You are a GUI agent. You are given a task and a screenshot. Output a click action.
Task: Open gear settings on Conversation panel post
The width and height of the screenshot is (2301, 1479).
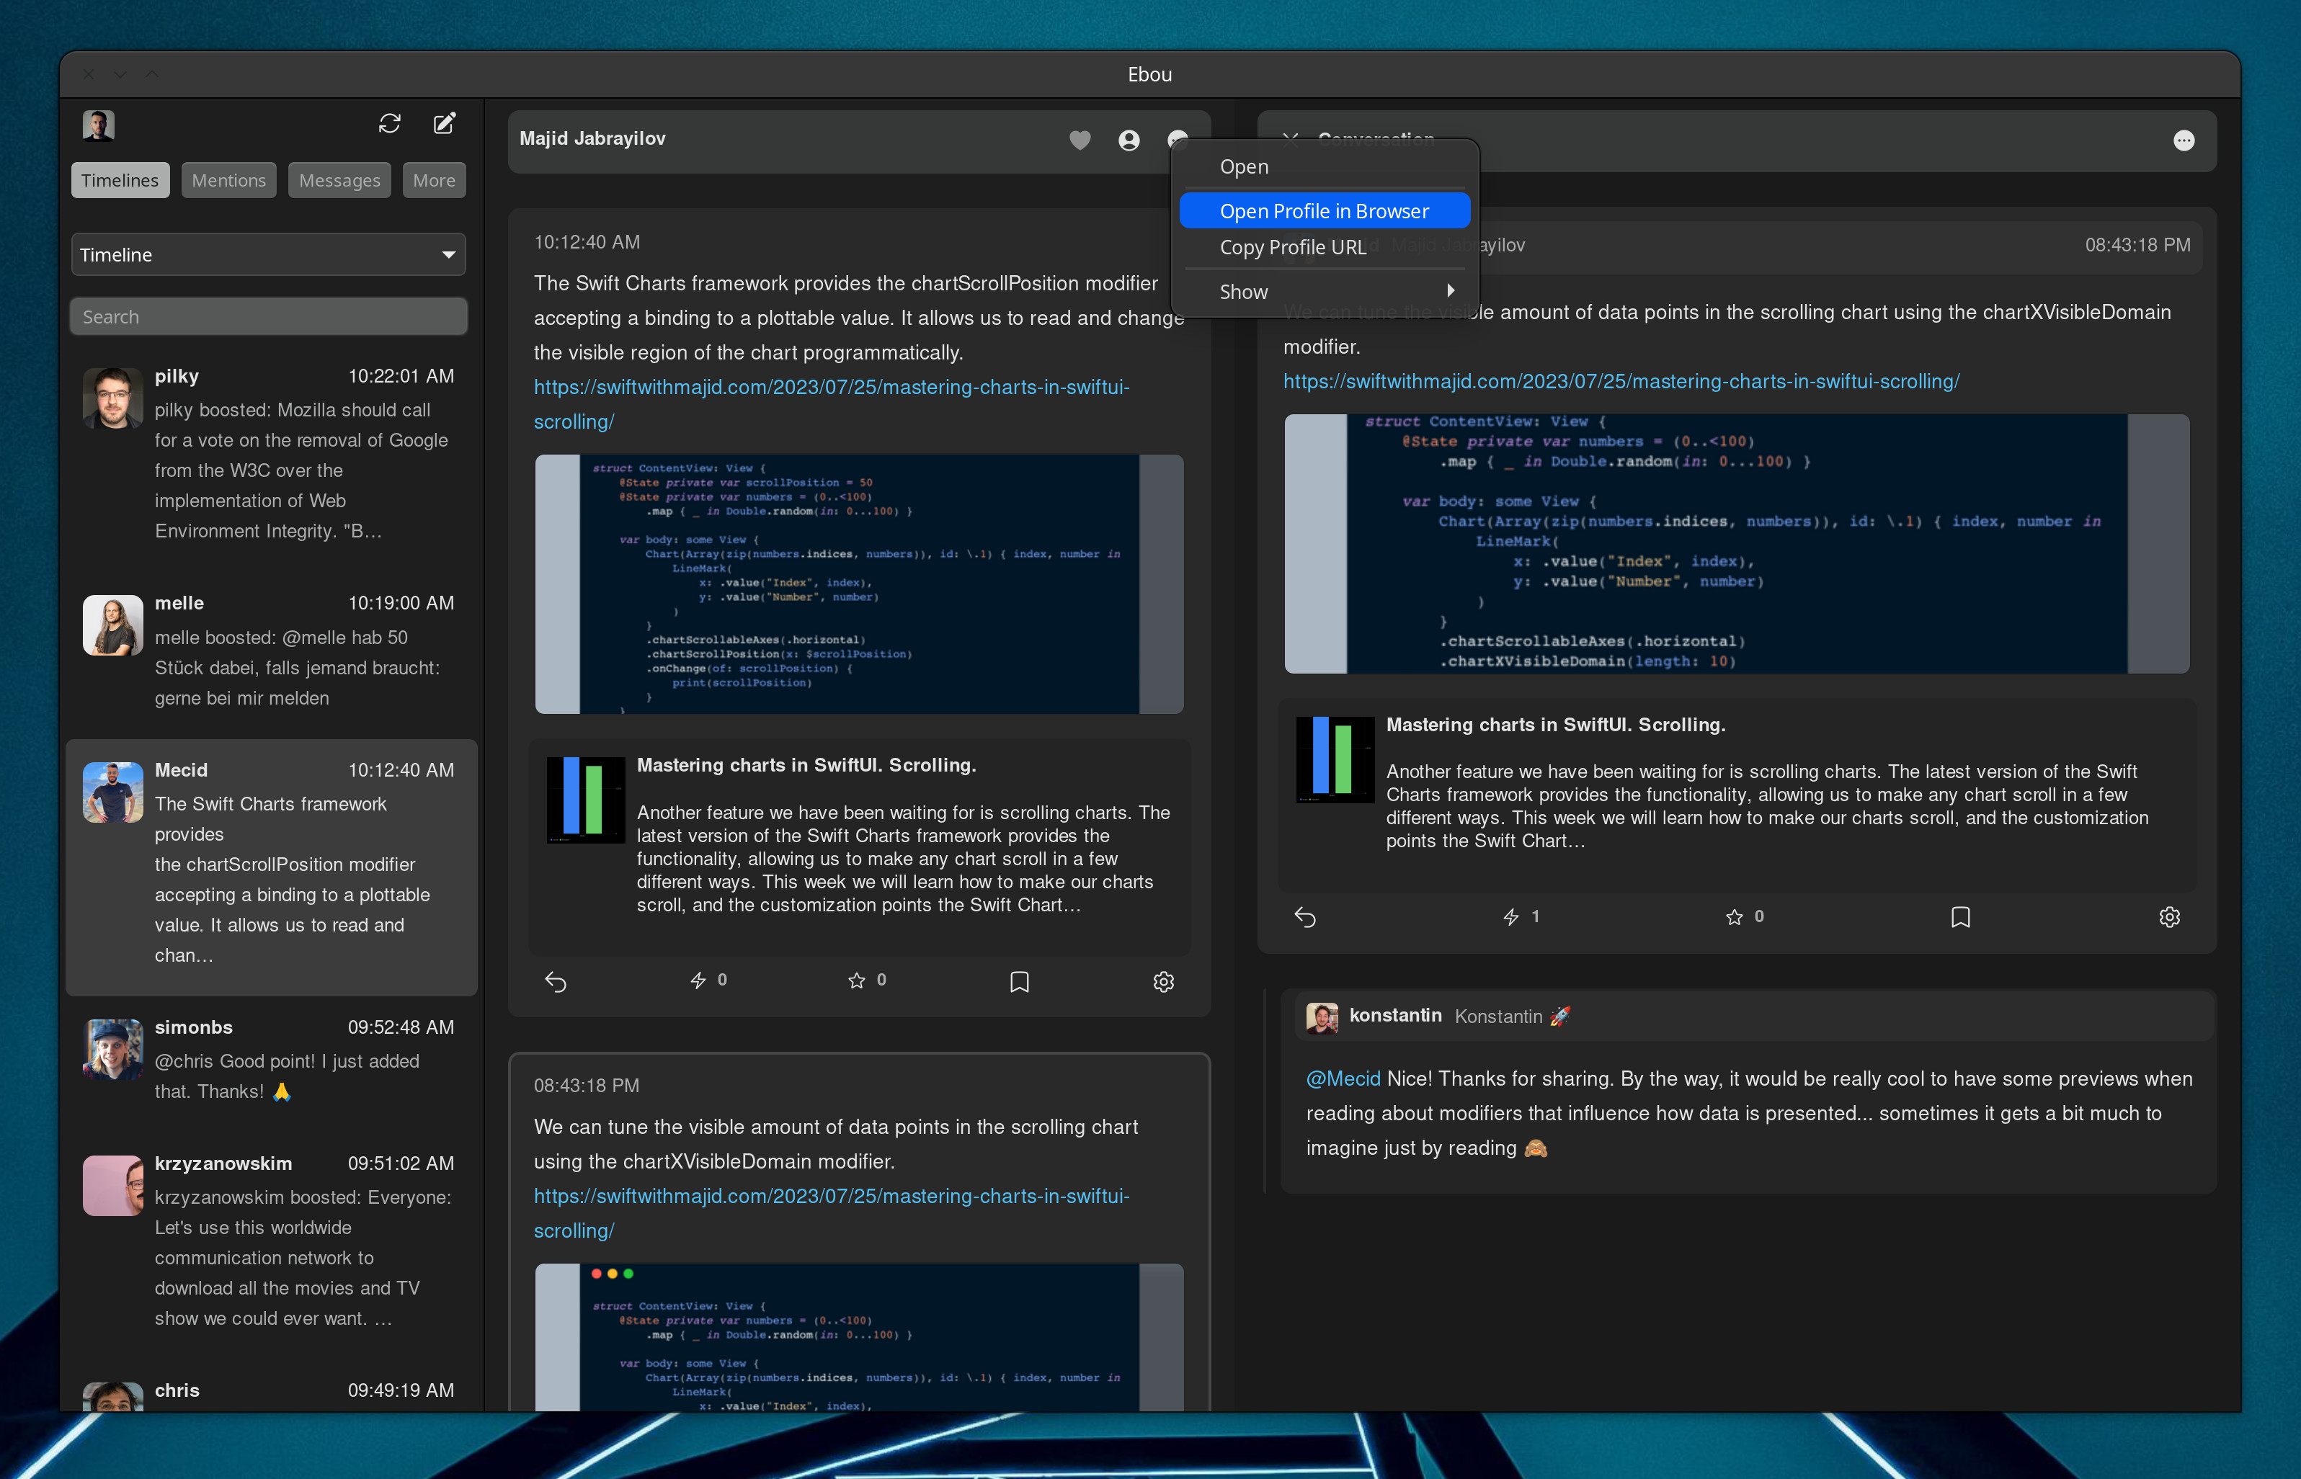pyautogui.click(x=2168, y=916)
